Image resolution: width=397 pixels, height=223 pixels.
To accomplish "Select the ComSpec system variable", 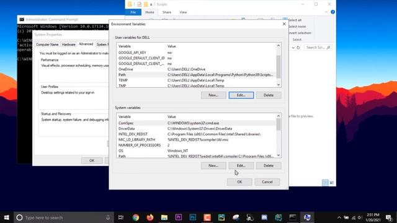I will pyautogui.click(x=196, y=123).
